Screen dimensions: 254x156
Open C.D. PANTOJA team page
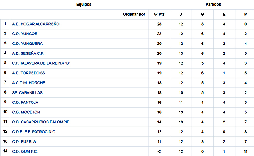[x=25, y=102]
